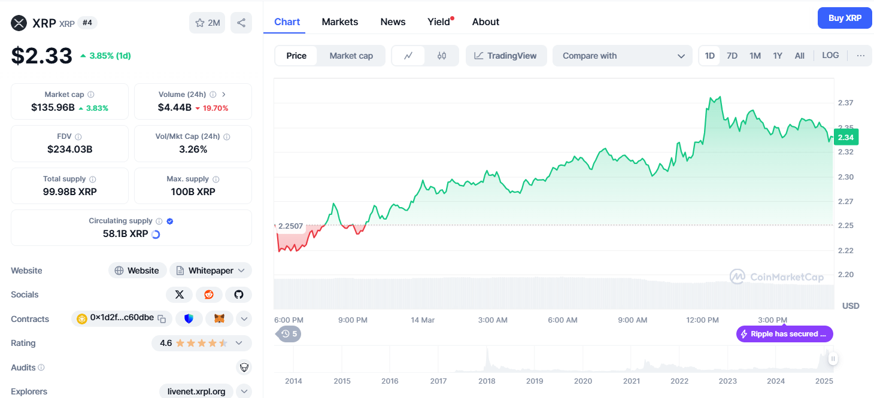Click the timeline range slider handle

[x=833, y=358]
